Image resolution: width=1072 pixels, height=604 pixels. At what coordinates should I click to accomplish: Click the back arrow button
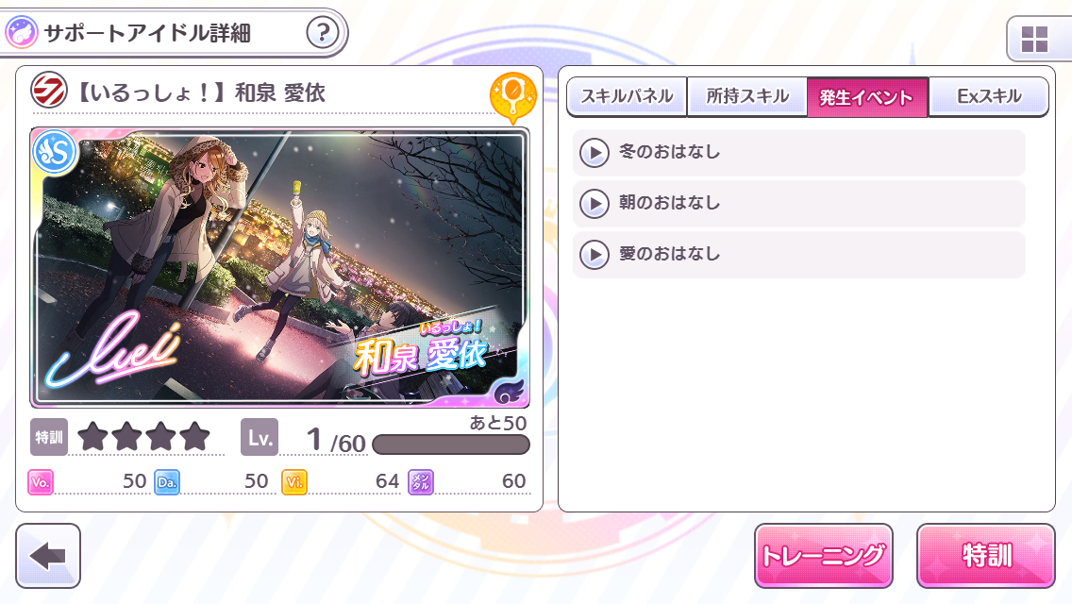point(48,556)
